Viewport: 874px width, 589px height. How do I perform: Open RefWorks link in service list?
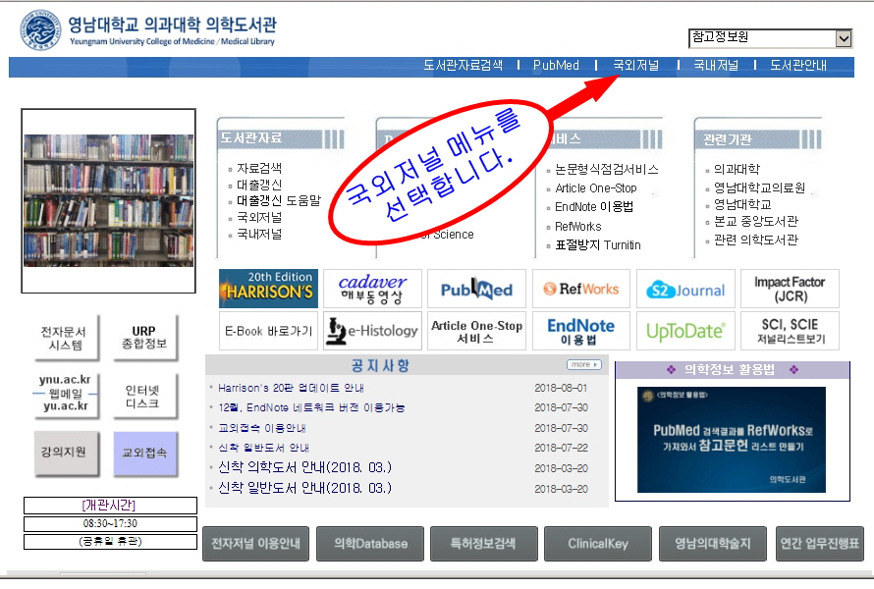[578, 226]
